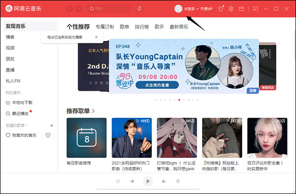Click the 百万评论热歌全集 title link
The image size is (296, 194).
[x=265, y=166]
